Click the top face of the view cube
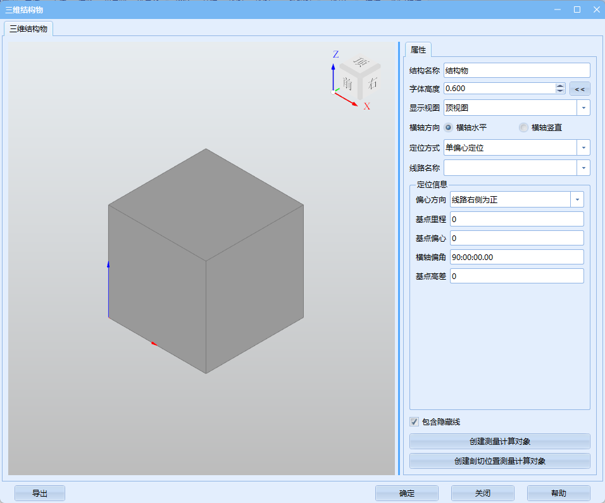The width and height of the screenshot is (605, 503). click(x=361, y=63)
